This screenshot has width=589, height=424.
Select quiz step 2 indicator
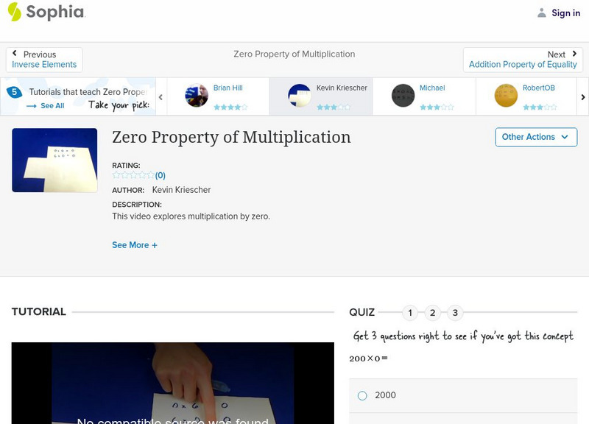[x=432, y=312]
